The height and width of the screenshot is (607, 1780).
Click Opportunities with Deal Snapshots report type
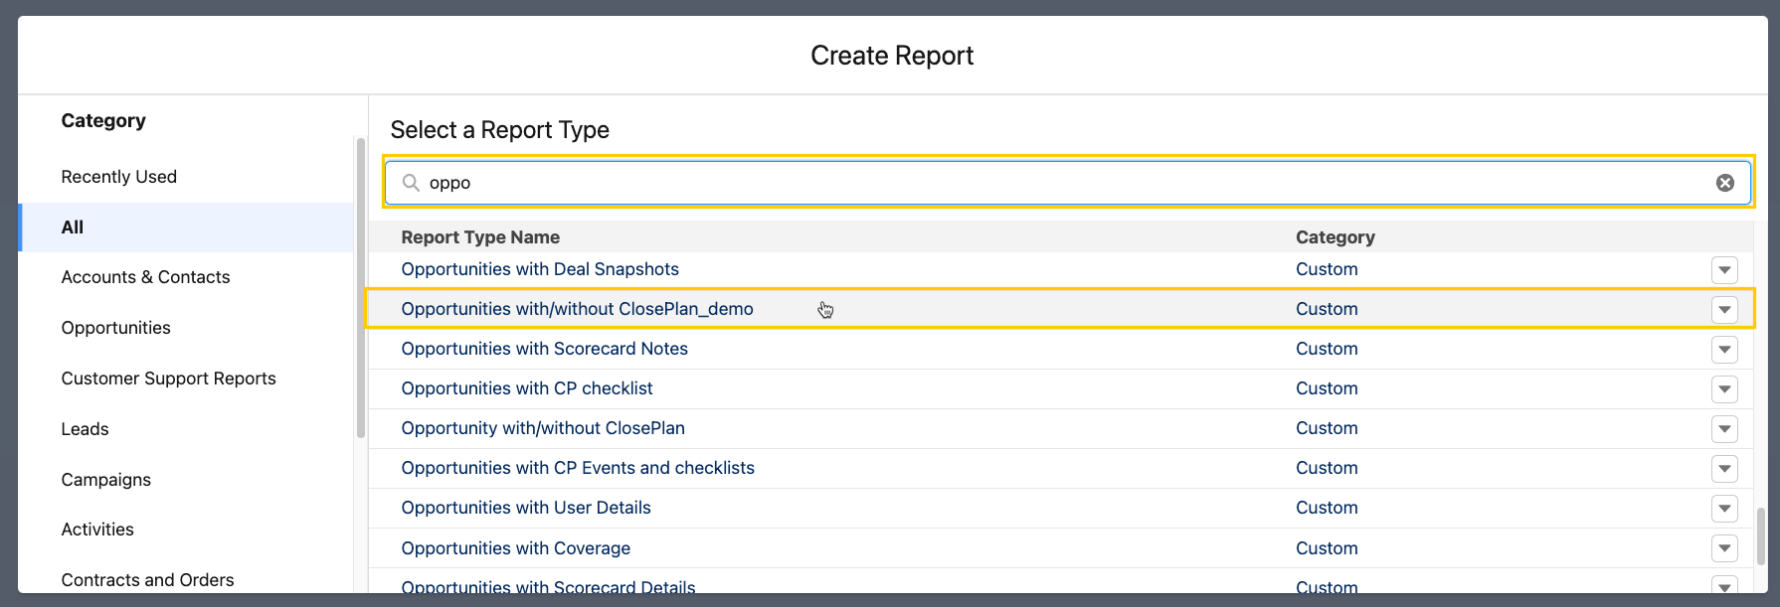(x=539, y=269)
